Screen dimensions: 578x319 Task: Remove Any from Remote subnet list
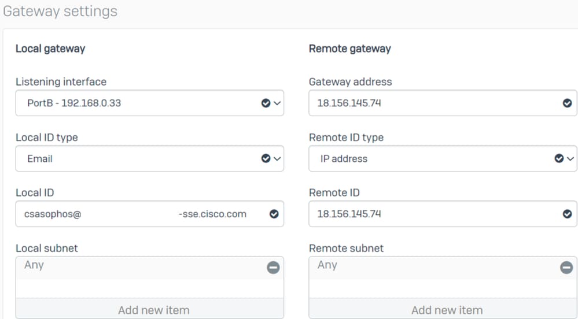pyautogui.click(x=566, y=268)
